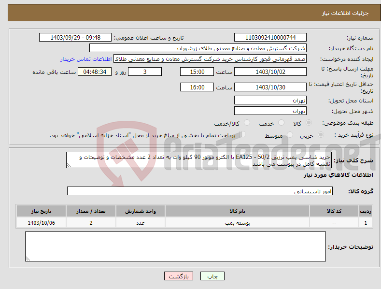
Task: Click the پوسته پمپ item cell
Action: [x=237, y=223]
